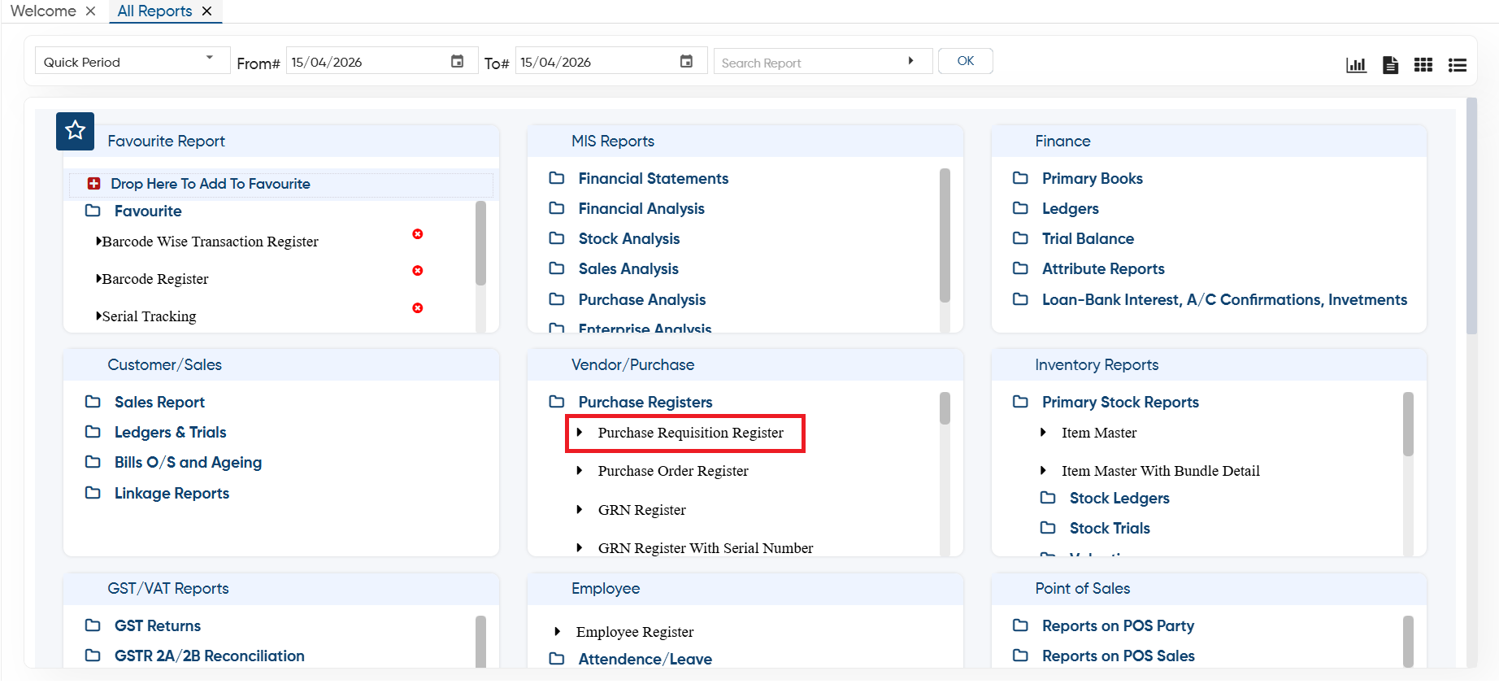Expand the Employee Register arrow
Screen dimensions: 1499x684
(558, 631)
